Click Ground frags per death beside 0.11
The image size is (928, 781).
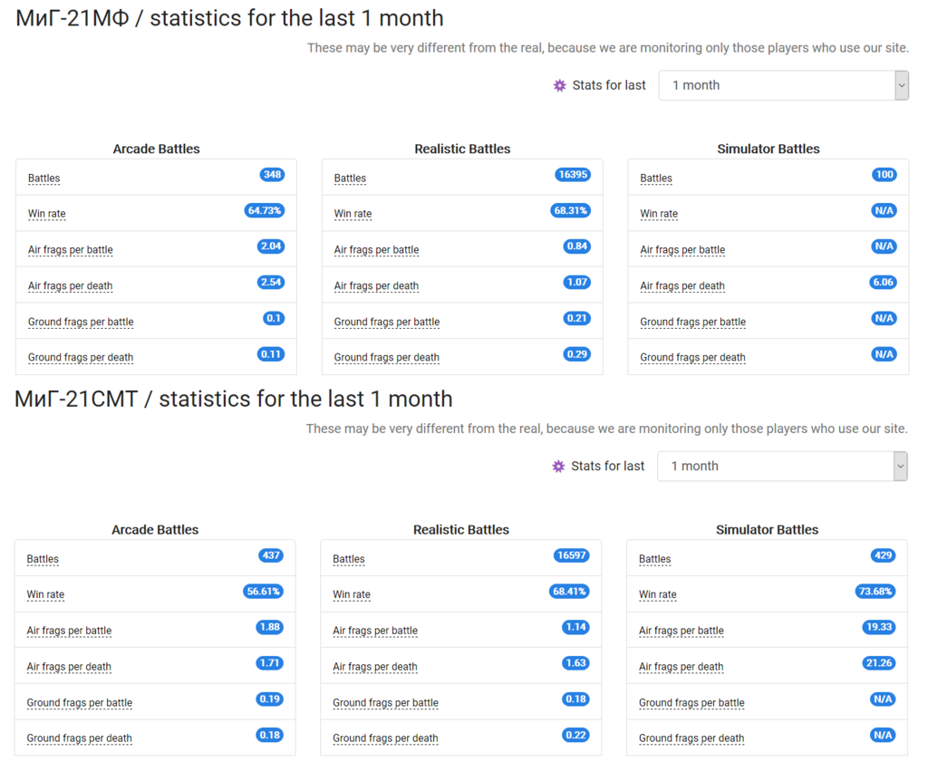point(81,357)
